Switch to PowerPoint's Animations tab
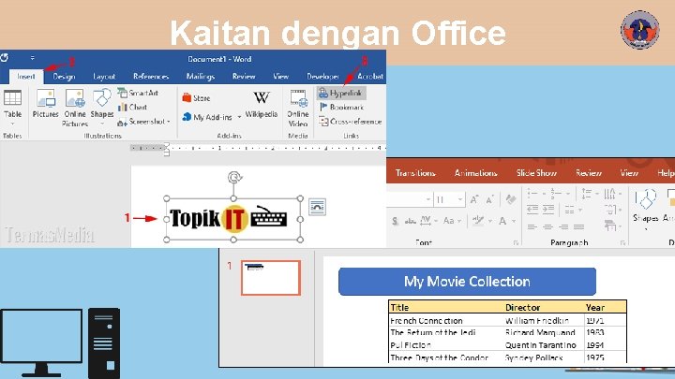Viewport: 675px width, 379px height. pyautogui.click(x=475, y=173)
